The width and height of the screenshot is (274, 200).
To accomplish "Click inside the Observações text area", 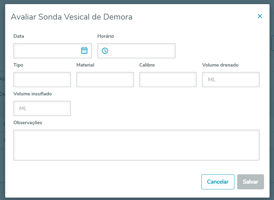I will [136, 145].
